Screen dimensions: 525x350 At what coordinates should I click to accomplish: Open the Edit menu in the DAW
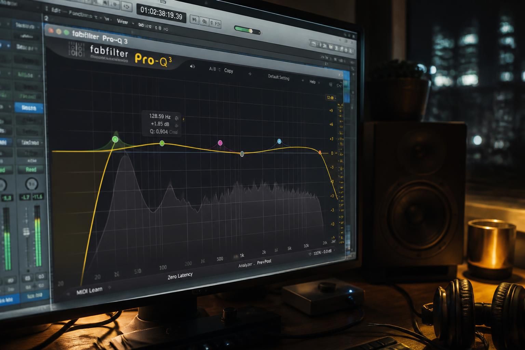(56, 11)
